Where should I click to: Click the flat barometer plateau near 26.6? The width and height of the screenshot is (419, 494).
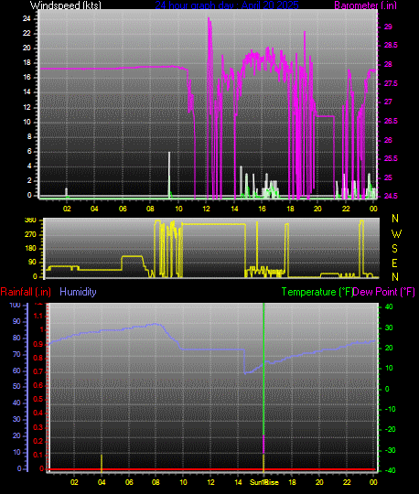pos(325,116)
